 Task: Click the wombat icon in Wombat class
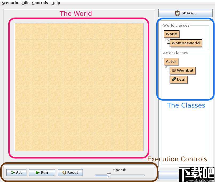coord(174,70)
